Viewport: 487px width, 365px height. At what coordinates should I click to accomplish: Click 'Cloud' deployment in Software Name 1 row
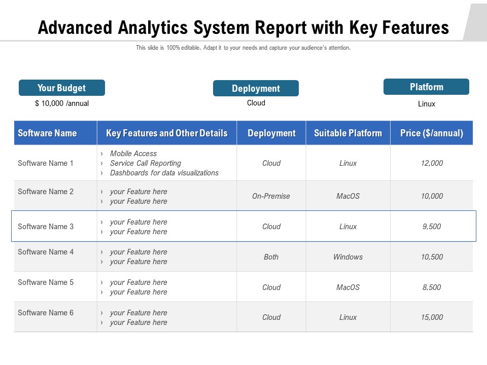271,163
